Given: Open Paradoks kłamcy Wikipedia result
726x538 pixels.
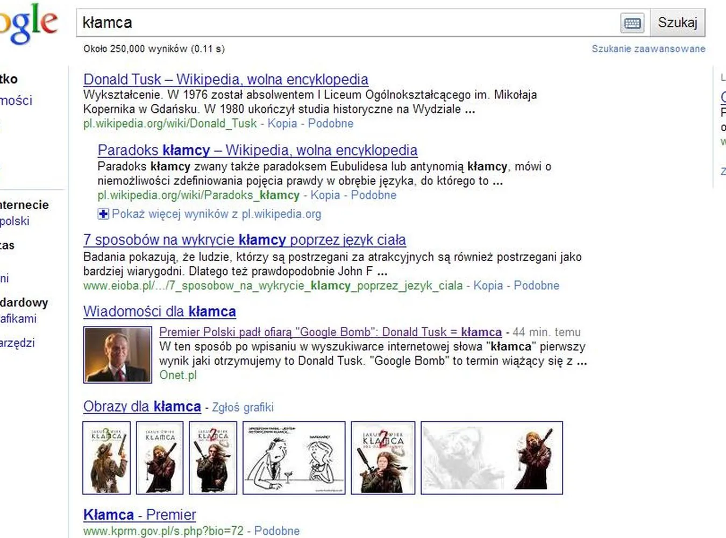Looking at the screenshot, I should 257,150.
